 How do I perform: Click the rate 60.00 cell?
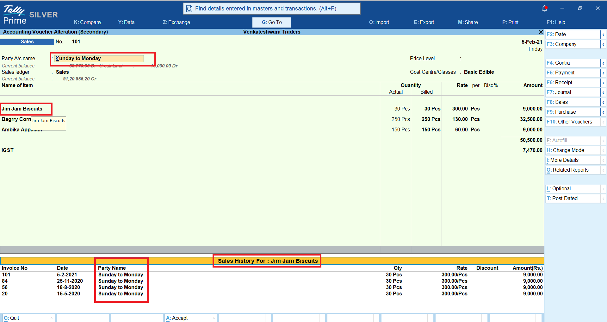(461, 130)
